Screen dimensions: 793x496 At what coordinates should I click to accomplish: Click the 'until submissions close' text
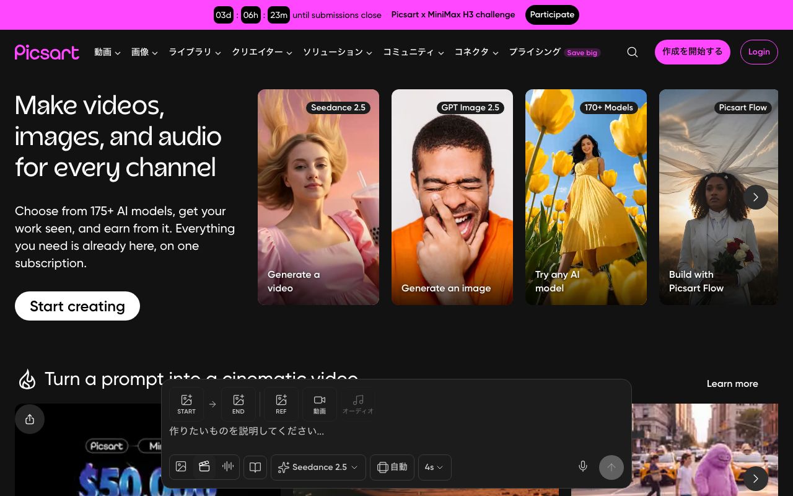tap(337, 15)
